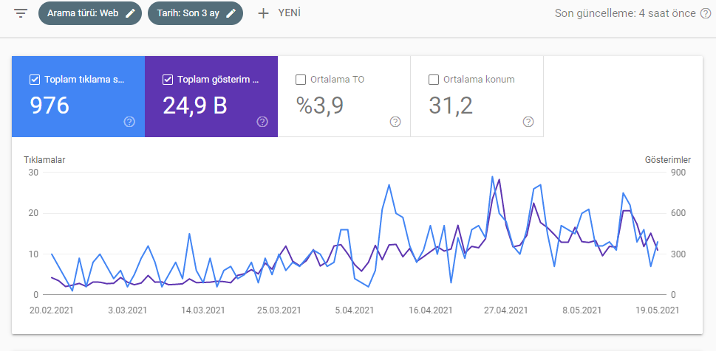Click the 3.03.2021 date label
This screenshot has width=716, height=351.
point(128,310)
